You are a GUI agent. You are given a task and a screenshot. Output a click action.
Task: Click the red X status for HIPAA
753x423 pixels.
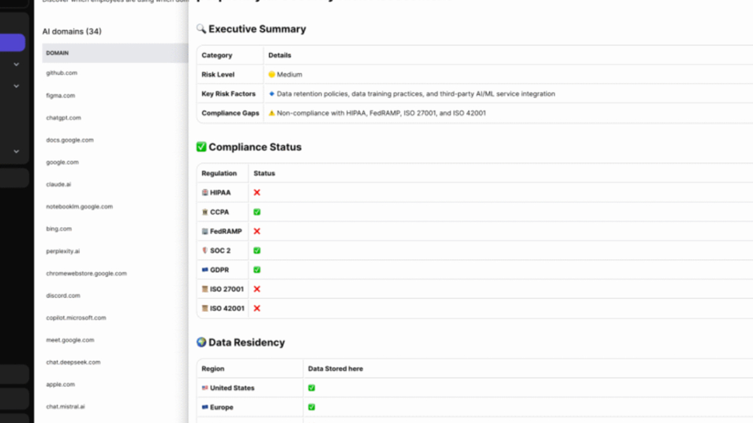point(257,192)
